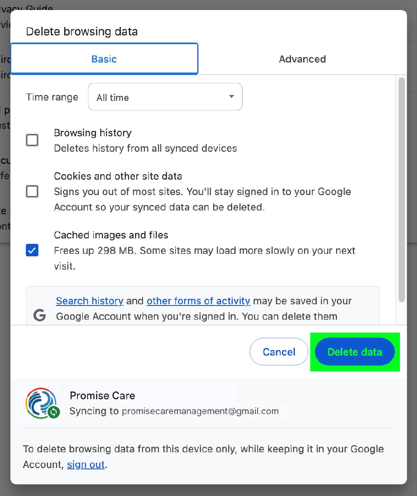The height and width of the screenshot is (496, 417).
Task: Cancel the delete browsing data dialog
Action: (x=279, y=352)
